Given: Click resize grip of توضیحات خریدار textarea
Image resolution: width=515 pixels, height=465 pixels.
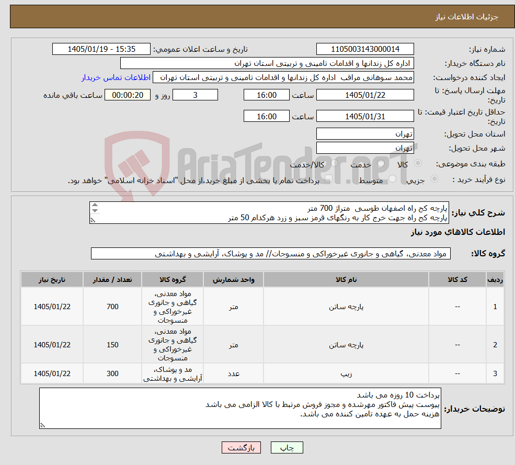Looking at the screenshot, I should (42, 425).
